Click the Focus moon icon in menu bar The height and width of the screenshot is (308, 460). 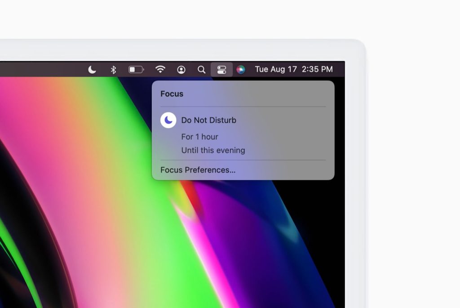point(92,70)
